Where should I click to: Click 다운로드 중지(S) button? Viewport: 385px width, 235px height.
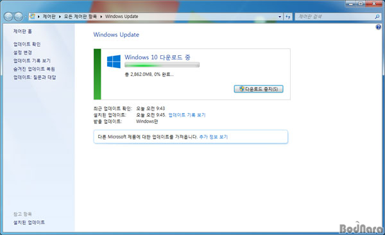[x=259, y=89]
